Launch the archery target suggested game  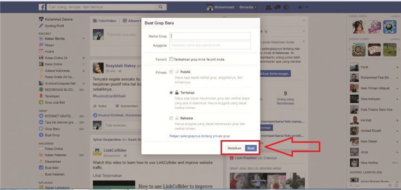[359, 50]
